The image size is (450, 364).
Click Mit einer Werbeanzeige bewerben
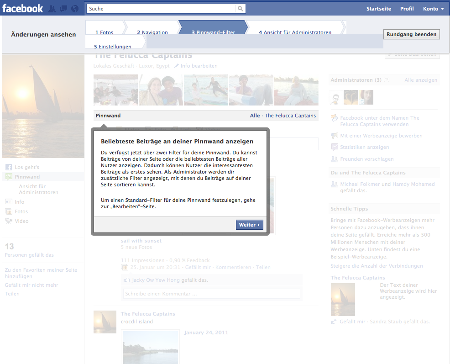(x=381, y=136)
